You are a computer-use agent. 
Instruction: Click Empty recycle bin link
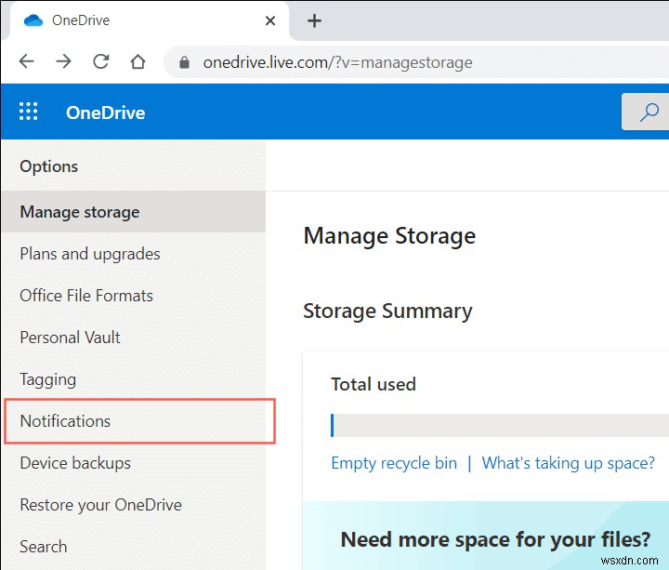click(x=394, y=463)
